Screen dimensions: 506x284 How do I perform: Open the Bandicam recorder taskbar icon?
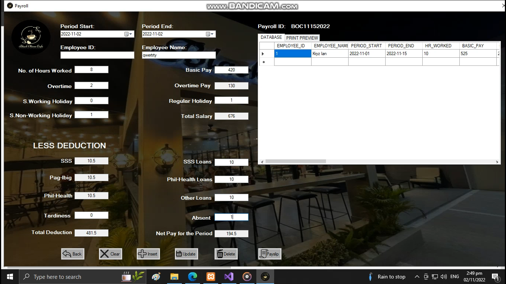(247, 277)
